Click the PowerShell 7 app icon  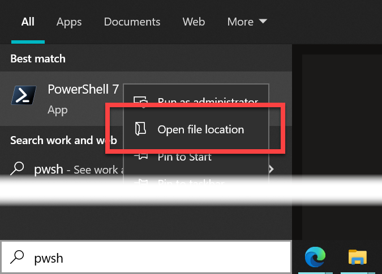click(x=24, y=95)
